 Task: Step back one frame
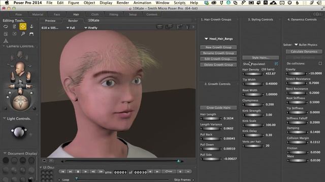point(93,171)
